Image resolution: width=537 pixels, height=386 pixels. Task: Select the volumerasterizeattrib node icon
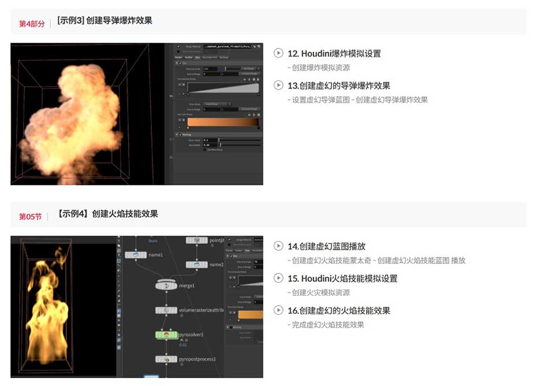pyautogui.click(x=166, y=310)
